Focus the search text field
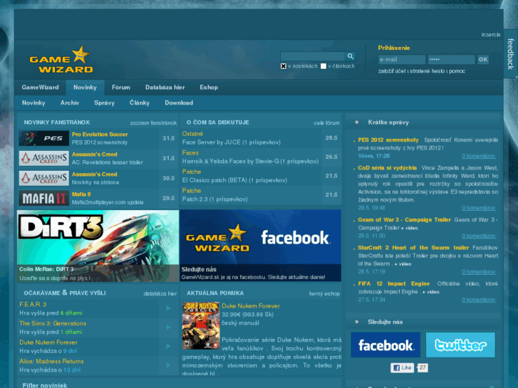518x388 pixels. click(x=313, y=56)
